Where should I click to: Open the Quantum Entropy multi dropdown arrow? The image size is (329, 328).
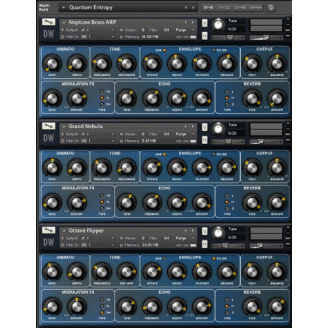point(63,8)
